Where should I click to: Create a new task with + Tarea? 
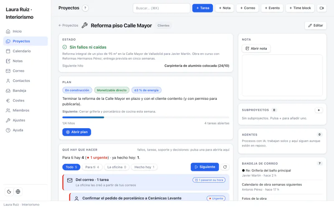[x=202, y=8]
